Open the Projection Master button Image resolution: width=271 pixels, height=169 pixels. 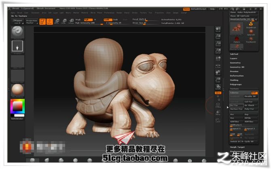pos(32,21)
